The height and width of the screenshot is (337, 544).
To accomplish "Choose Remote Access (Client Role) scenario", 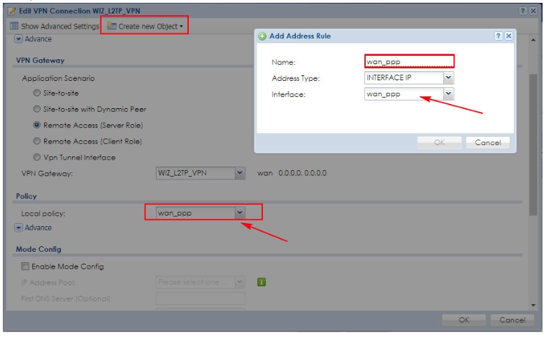I will point(37,141).
